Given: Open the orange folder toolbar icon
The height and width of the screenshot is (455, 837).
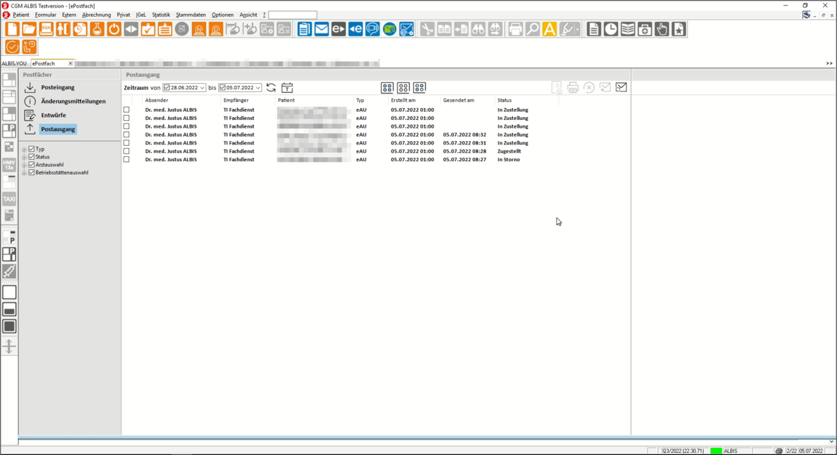Looking at the screenshot, I should coord(29,29).
